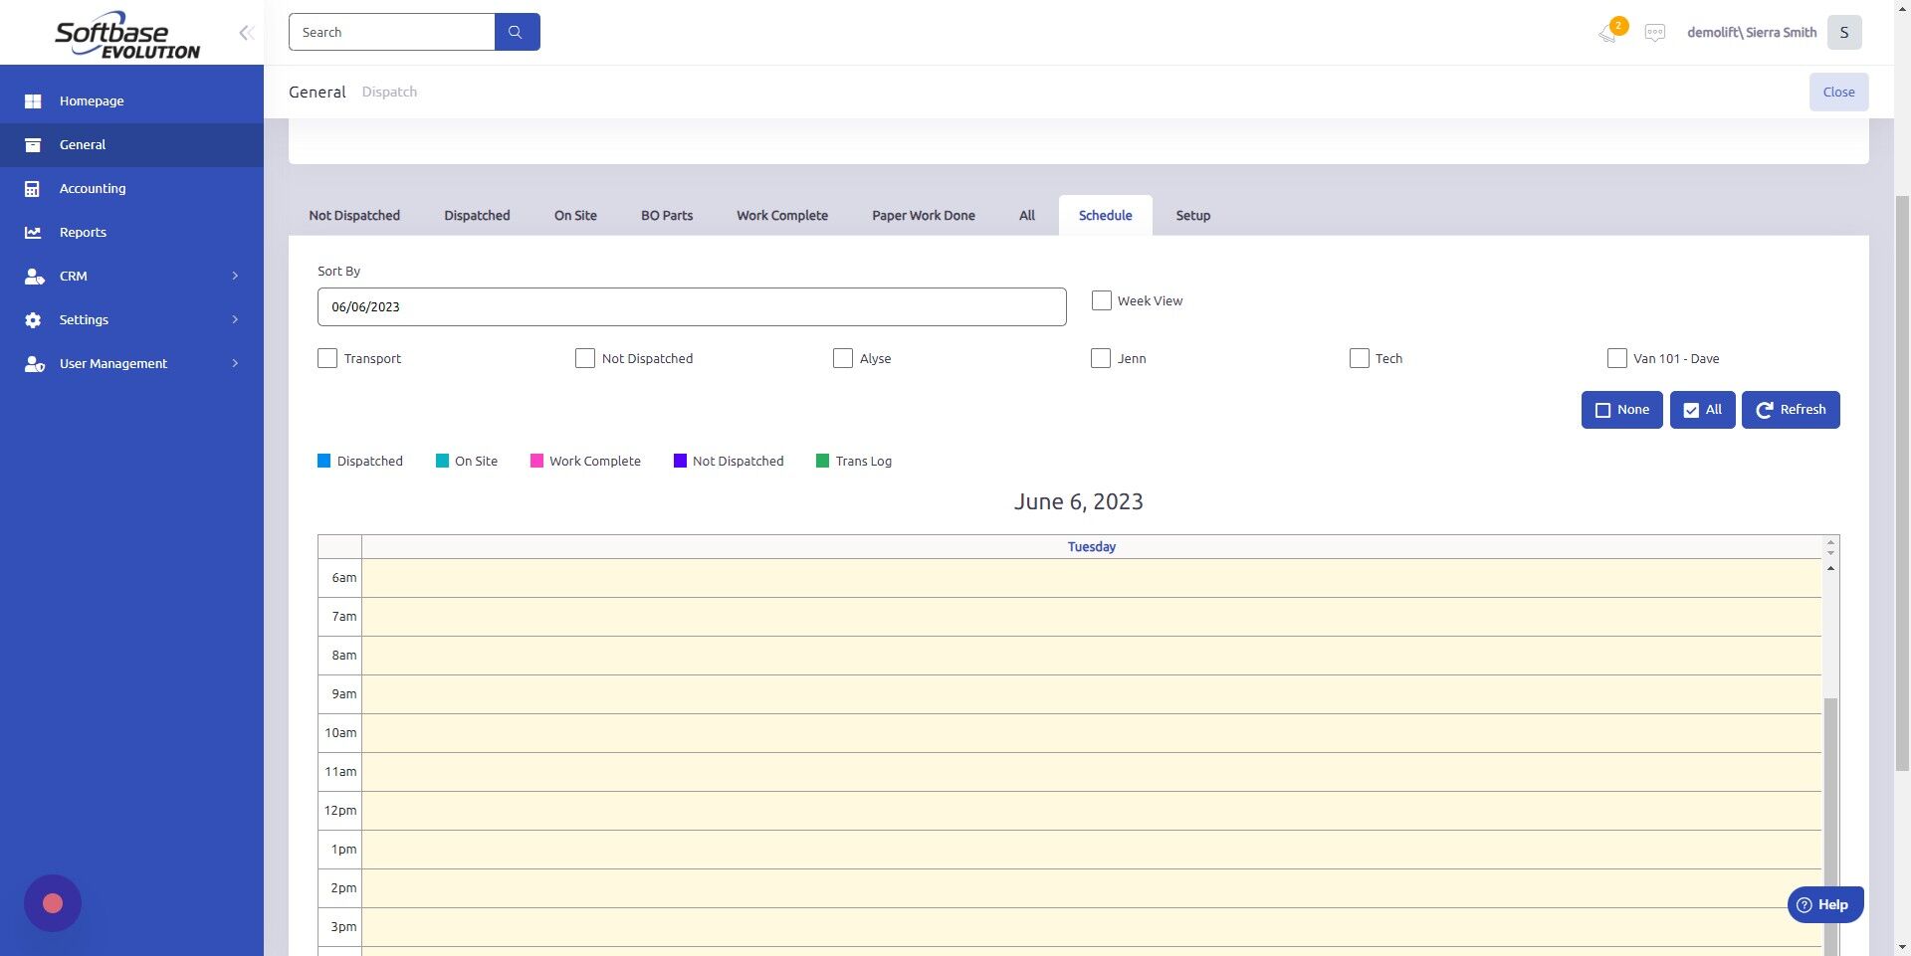
Task: Open Reports in the sidebar
Action: (x=131, y=232)
